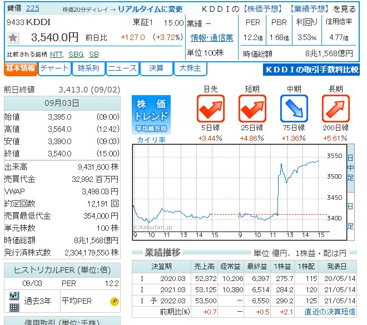Open compared stock NTT link
The width and height of the screenshot is (367, 325).
pyautogui.click(x=56, y=55)
